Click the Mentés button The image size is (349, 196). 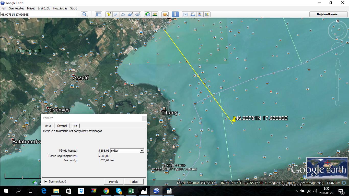click(x=113, y=182)
